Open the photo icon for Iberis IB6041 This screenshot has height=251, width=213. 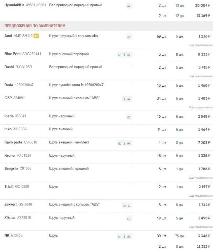(x=129, y=117)
